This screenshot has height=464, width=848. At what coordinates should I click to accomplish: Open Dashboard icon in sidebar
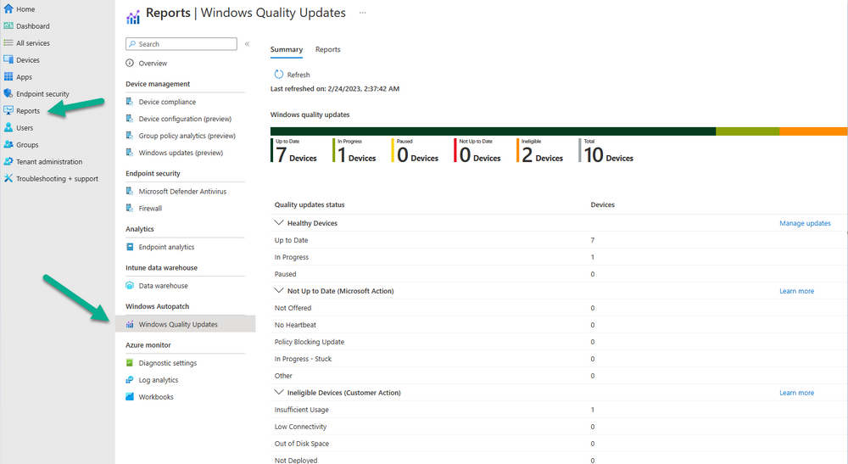[x=8, y=25]
